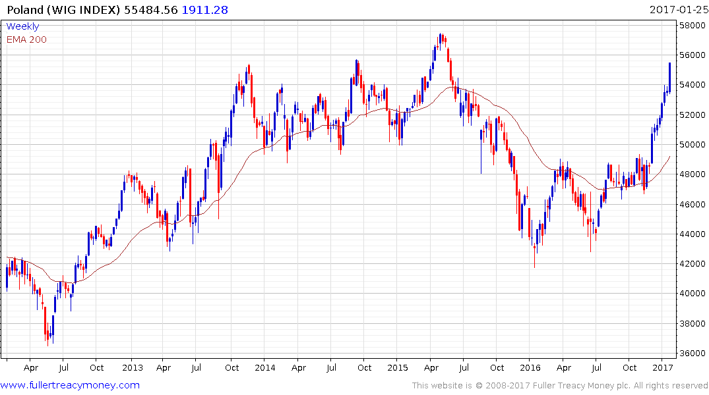The height and width of the screenshot is (395, 709).
Task: Click the 52000 price axis label
Action: click(x=693, y=115)
